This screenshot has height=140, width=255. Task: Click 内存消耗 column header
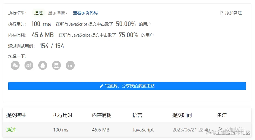102,115
